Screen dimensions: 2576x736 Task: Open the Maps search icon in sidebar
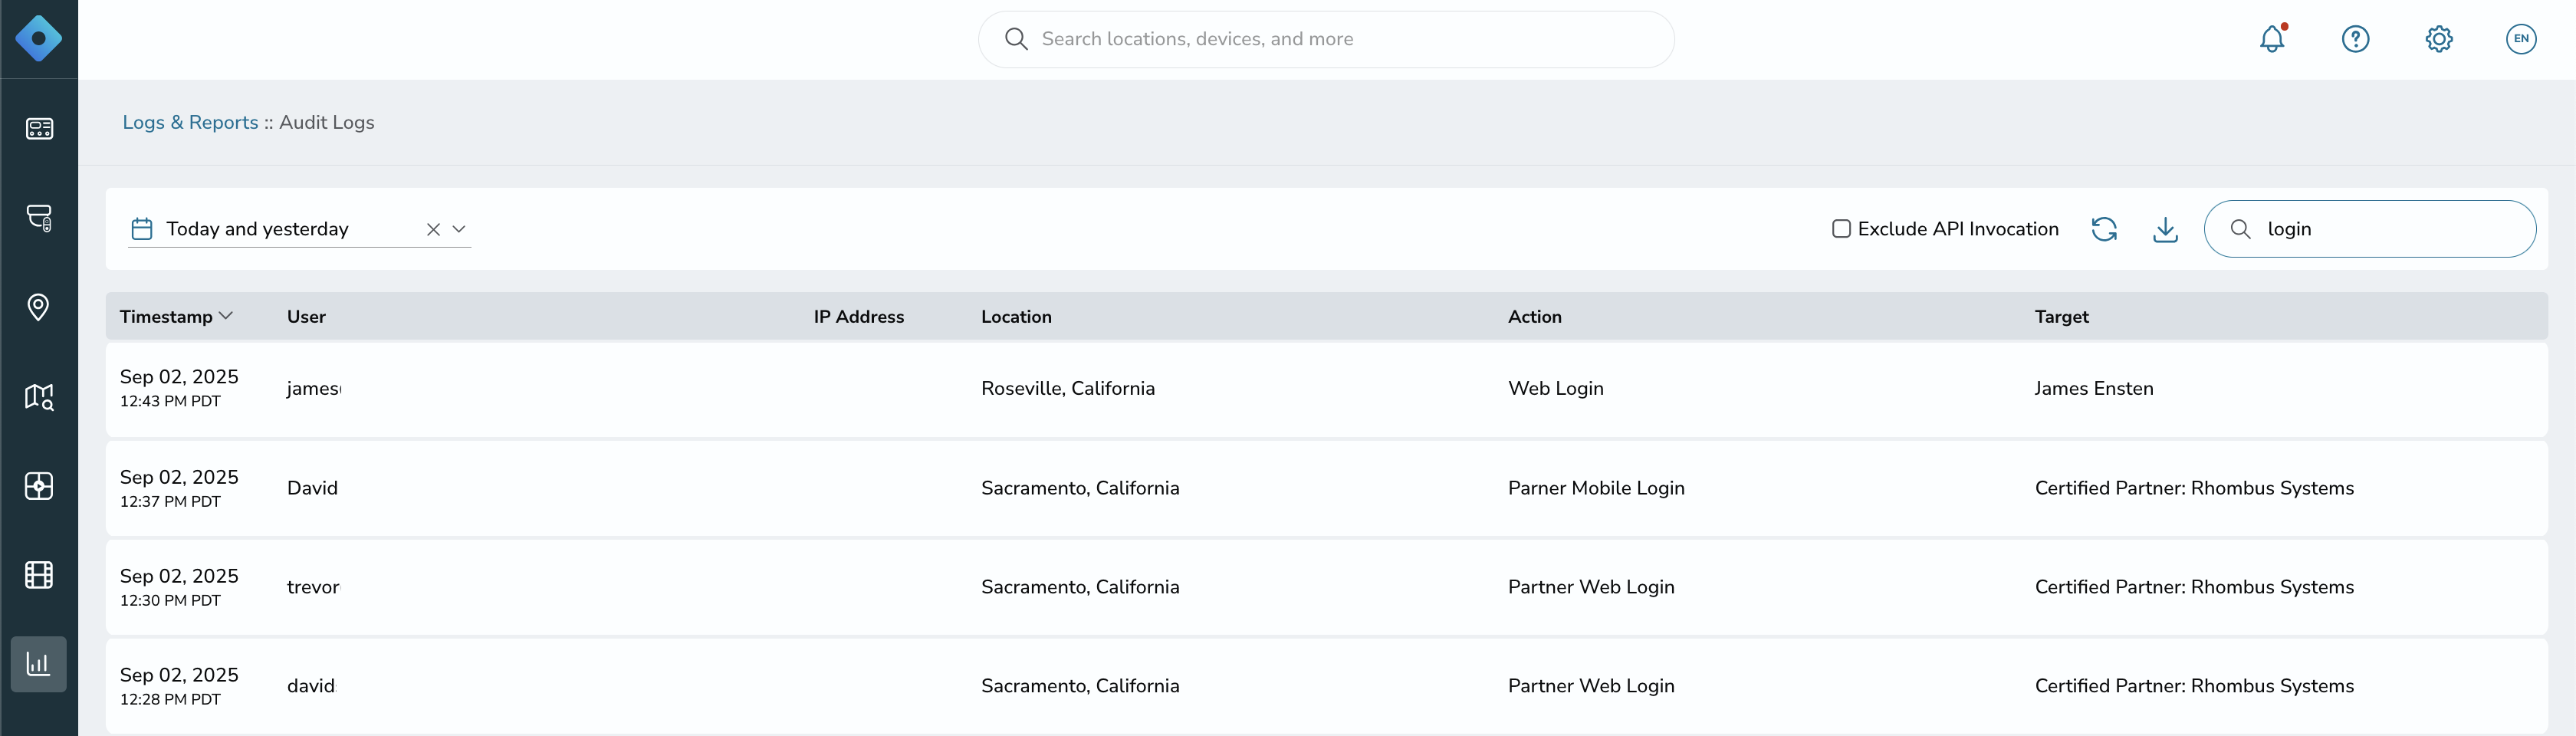coord(39,396)
